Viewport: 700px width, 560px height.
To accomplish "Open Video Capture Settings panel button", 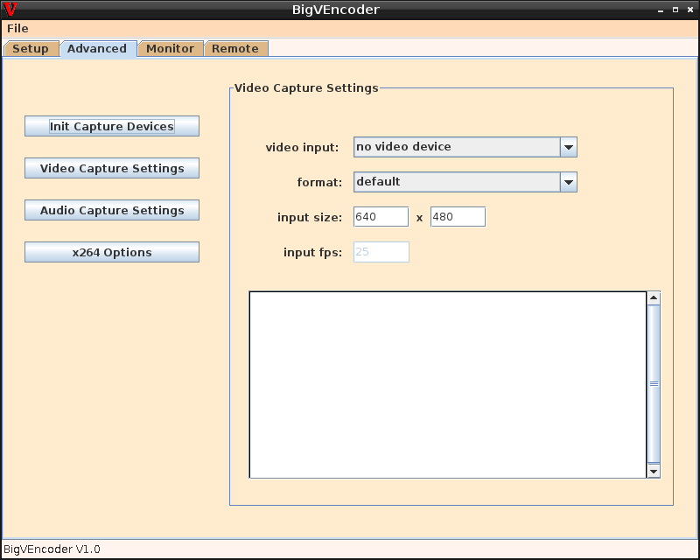I will [112, 168].
